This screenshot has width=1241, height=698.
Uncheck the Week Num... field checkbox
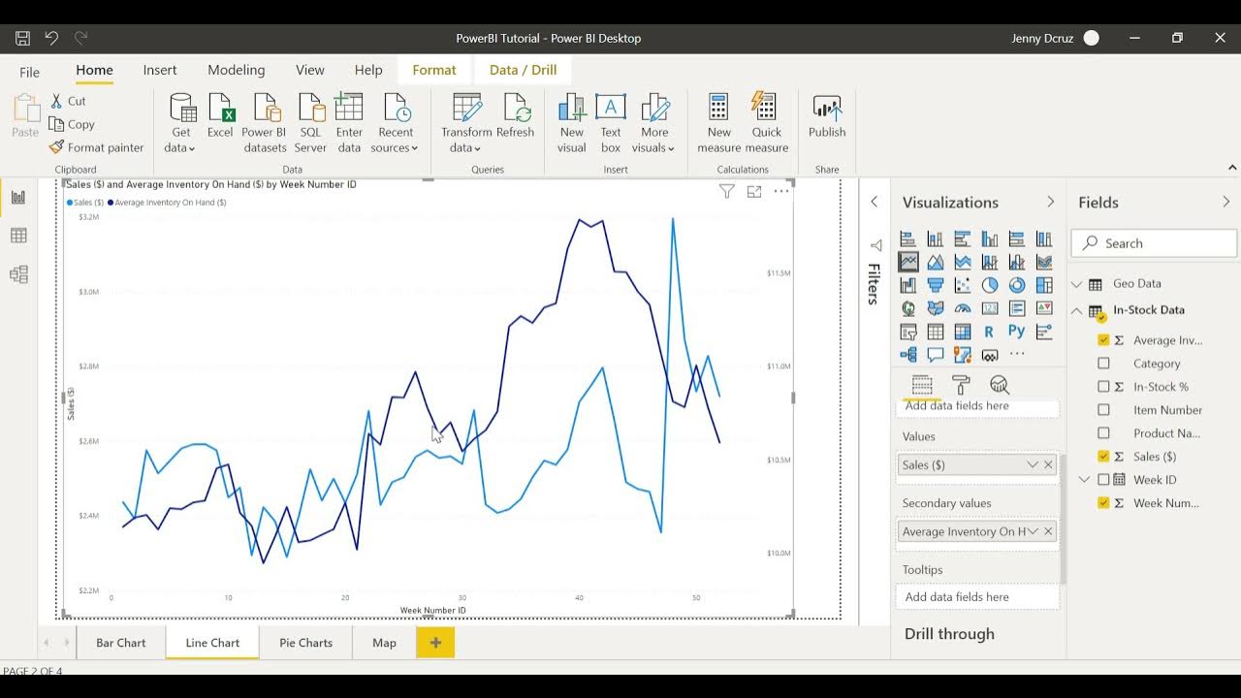pos(1103,503)
